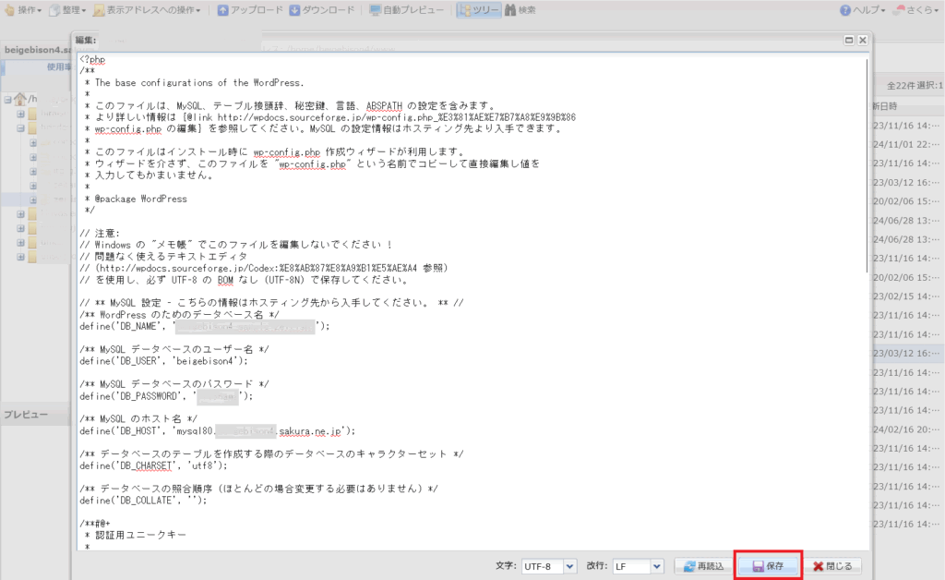
Task: Toggle the ツリー view mode
Action: click(x=478, y=10)
